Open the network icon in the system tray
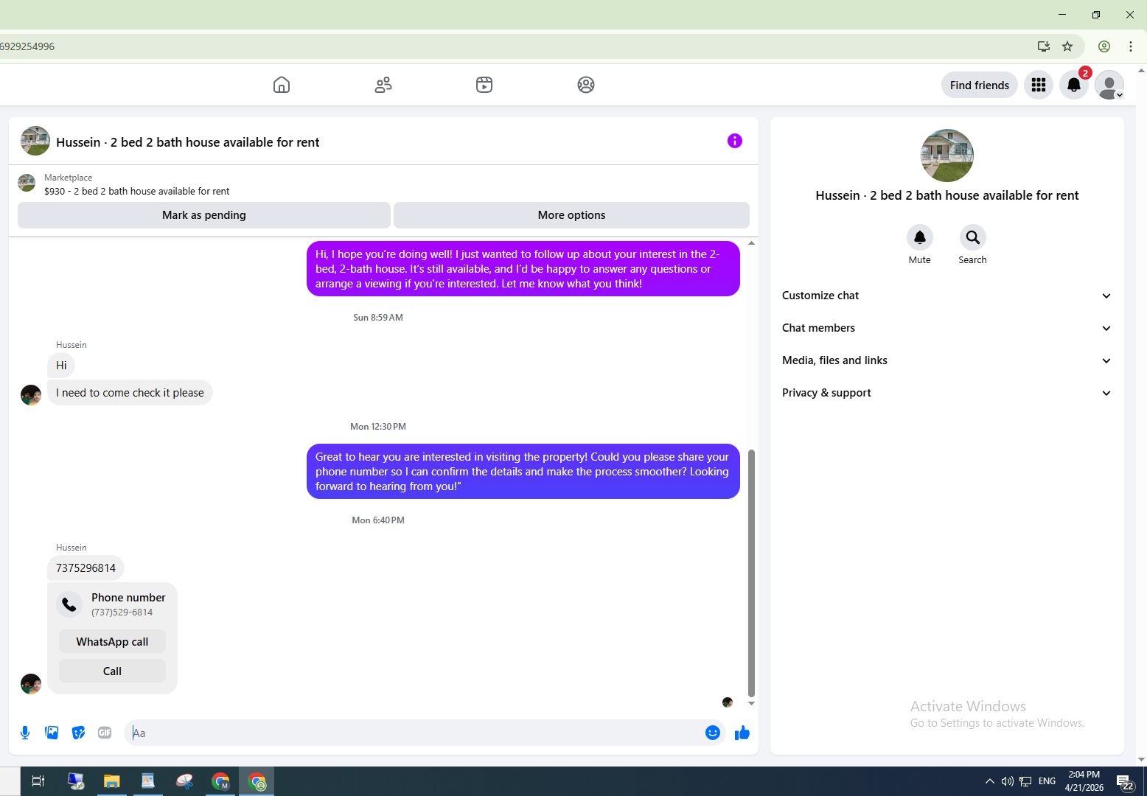 (x=1025, y=781)
